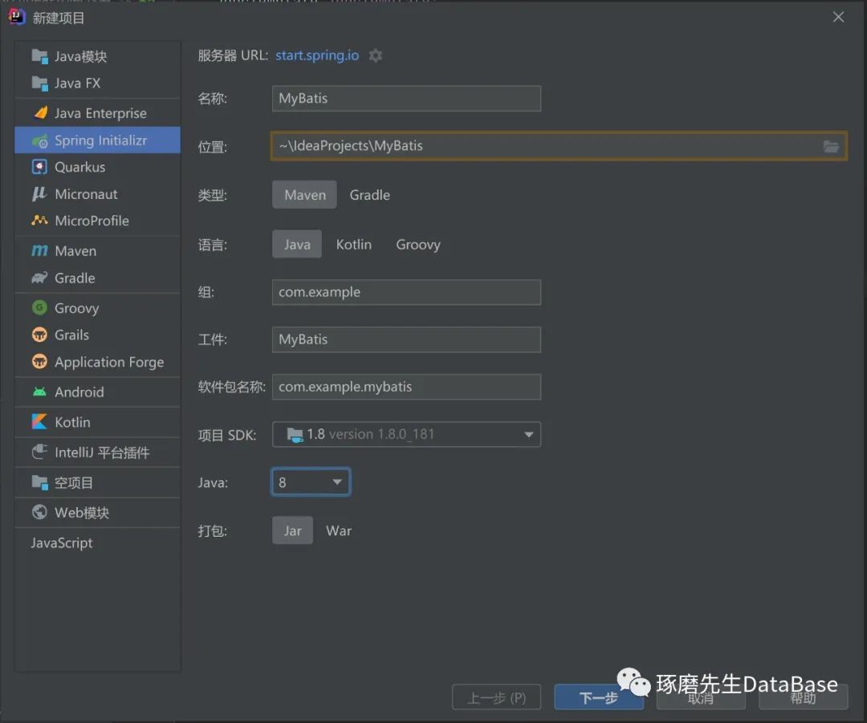Click the Gradle elephant icon

tap(40, 278)
